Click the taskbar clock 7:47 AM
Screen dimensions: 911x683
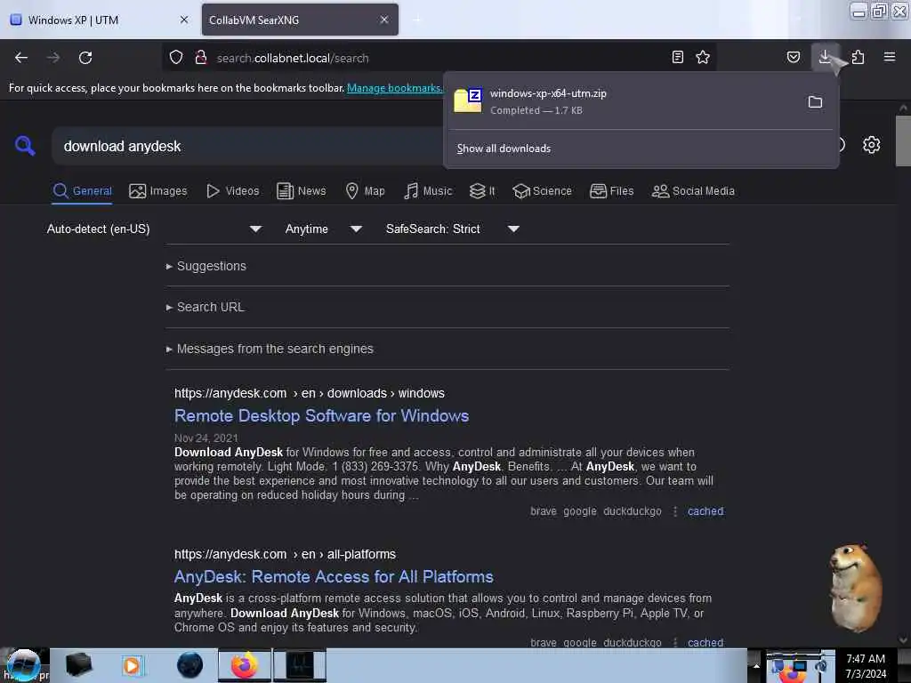click(865, 659)
